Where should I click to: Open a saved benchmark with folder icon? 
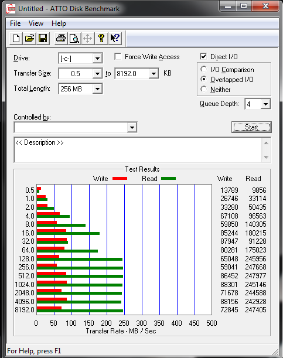(x=29, y=38)
